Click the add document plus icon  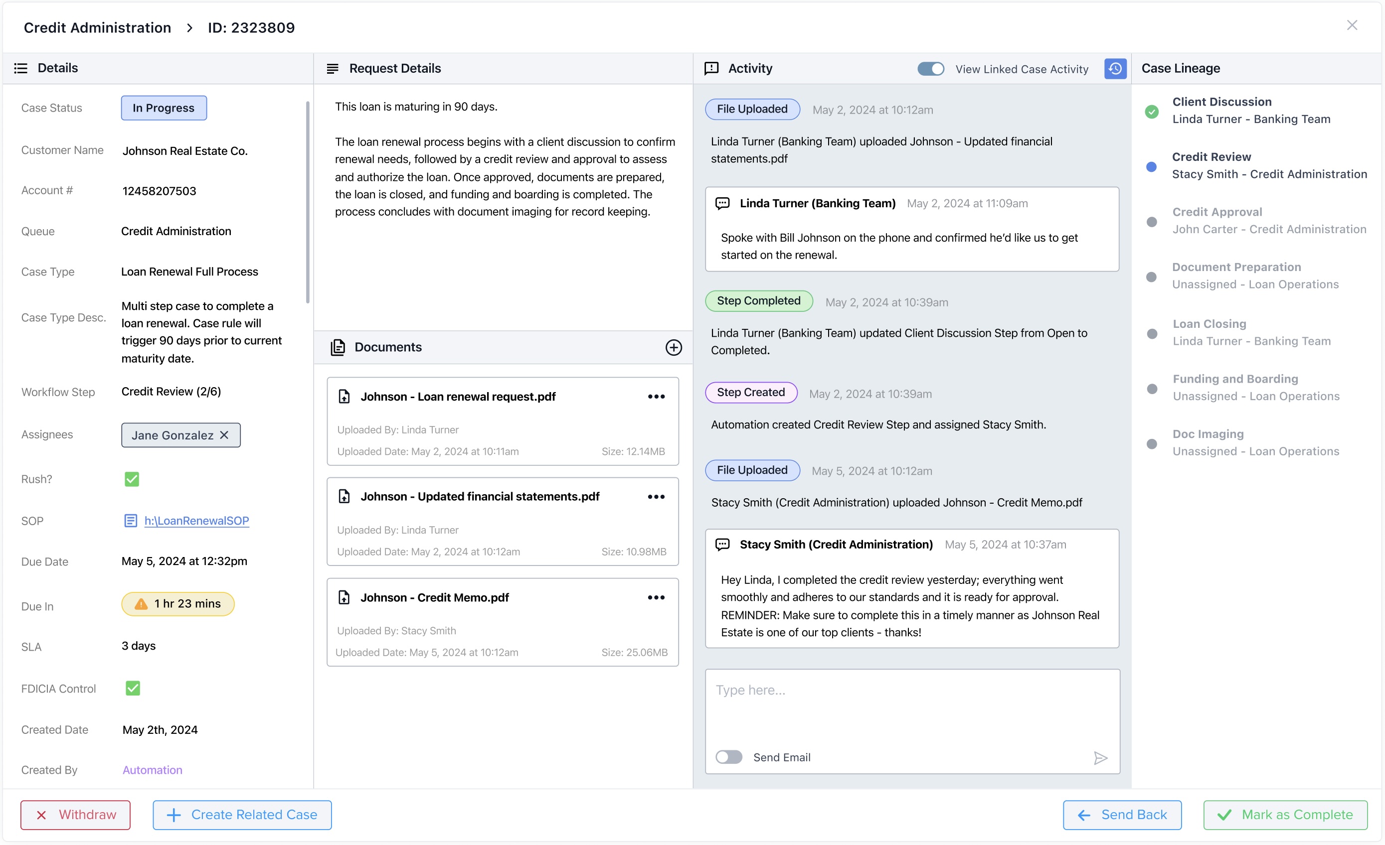click(673, 347)
